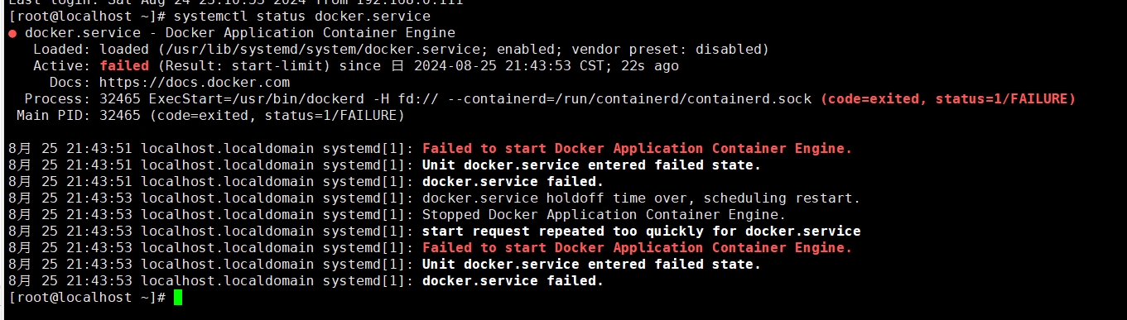
Task: Click the red '(code=exited, status=1/FAILURE)' text
Action: pos(948,99)
